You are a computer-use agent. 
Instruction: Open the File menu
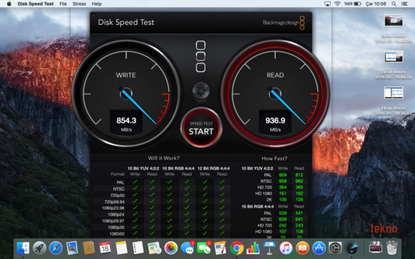point(63,4)
